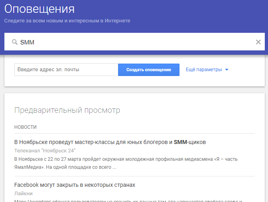Click the Предварительный просмотр heading
The image size is (268, 202).
[x=67, y=110]
